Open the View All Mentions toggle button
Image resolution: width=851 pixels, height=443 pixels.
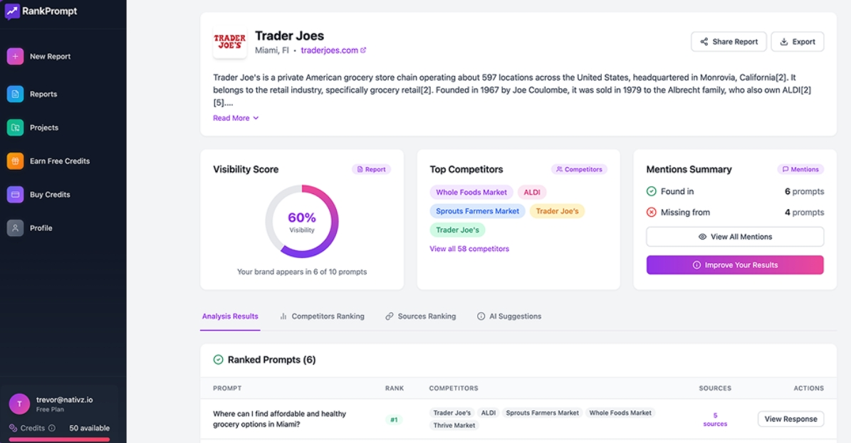(x=734, y=237)
